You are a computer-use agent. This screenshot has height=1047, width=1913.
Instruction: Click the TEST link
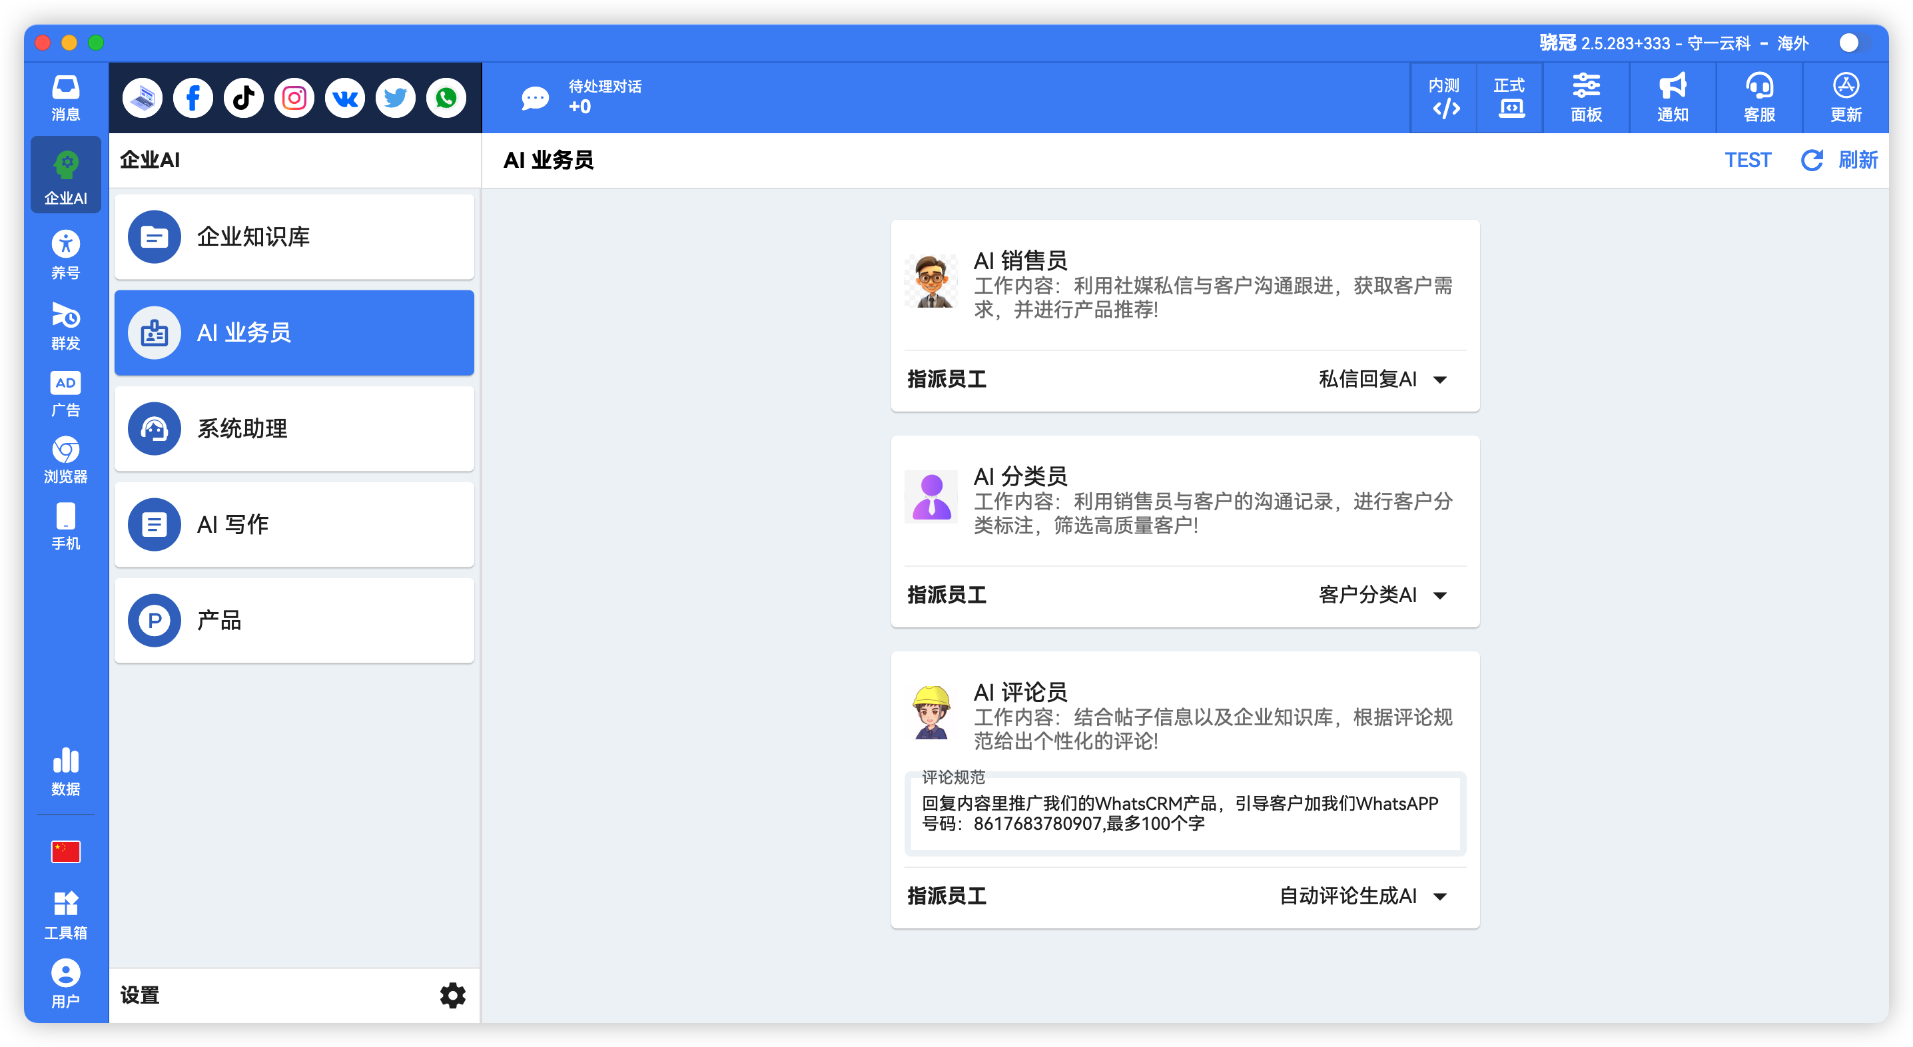point(1747,161)
